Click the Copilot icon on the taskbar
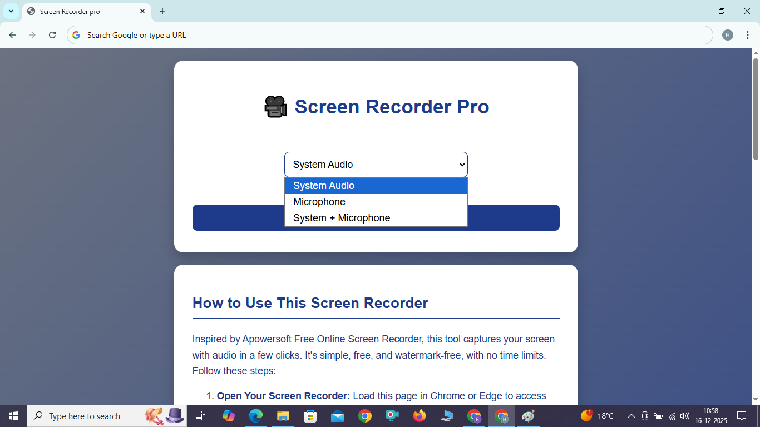Image resolution: width=760 pixels, height=427 pixels. tap(228, 416)
